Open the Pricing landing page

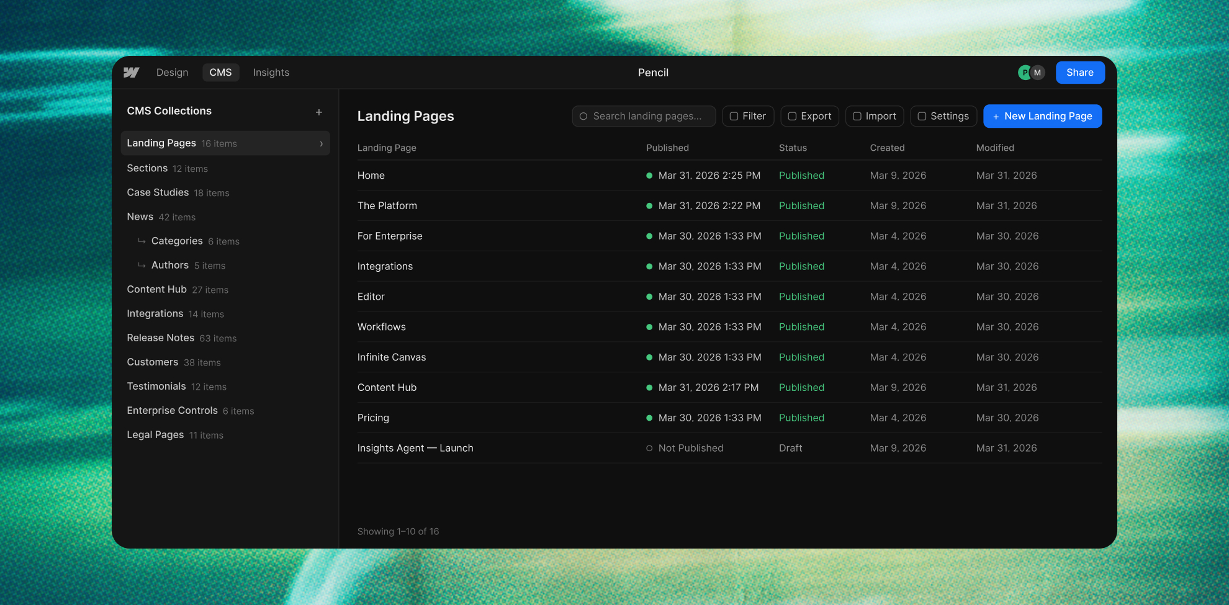point(729,418)
